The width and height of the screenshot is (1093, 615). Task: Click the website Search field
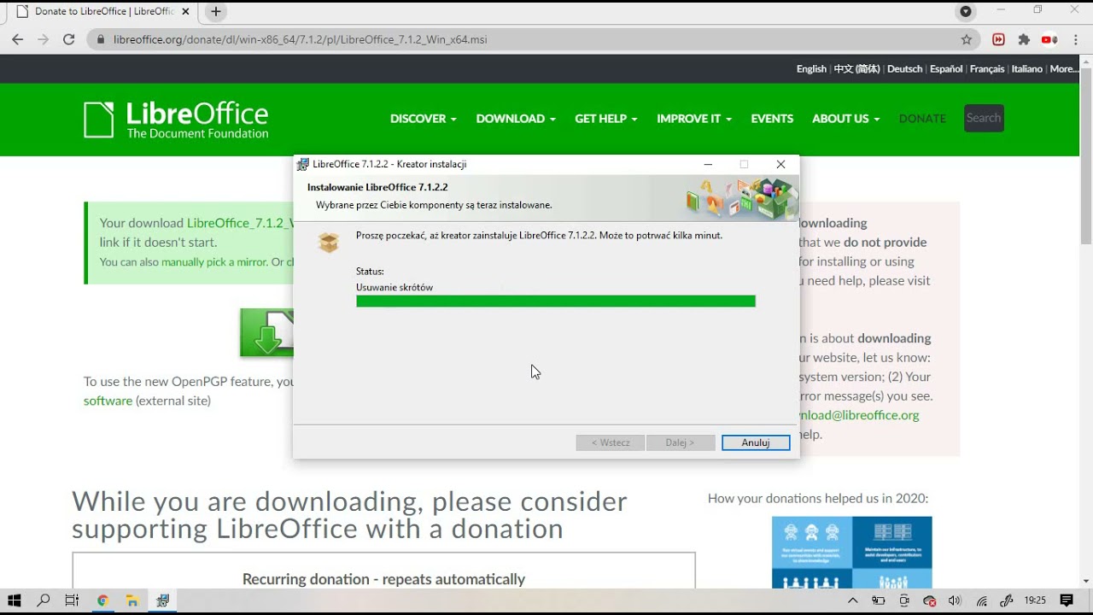(x=984, y=118)
